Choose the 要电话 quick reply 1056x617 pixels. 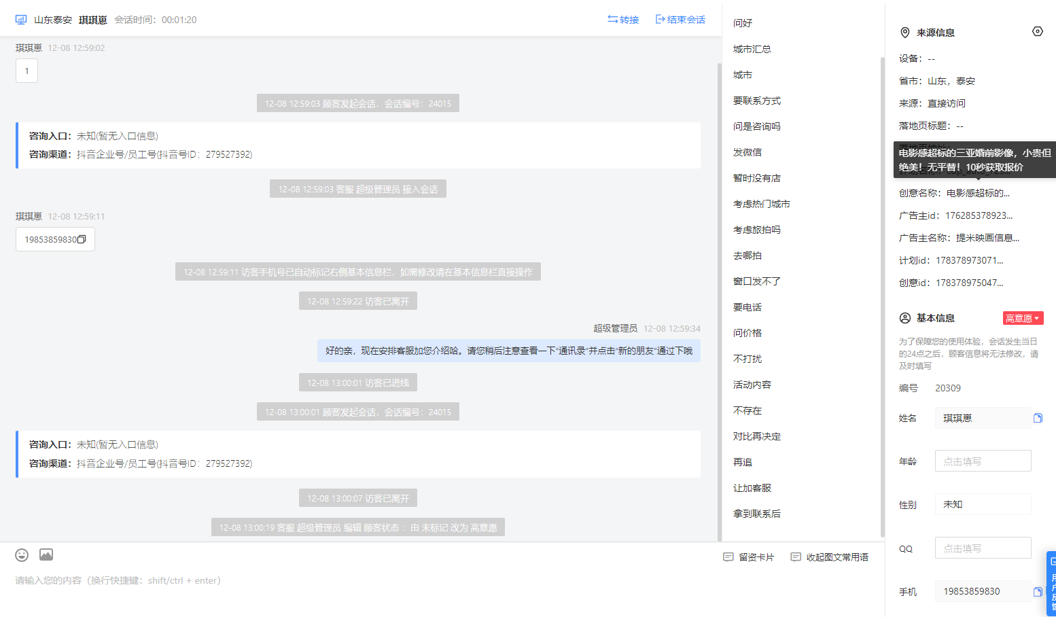747,307
